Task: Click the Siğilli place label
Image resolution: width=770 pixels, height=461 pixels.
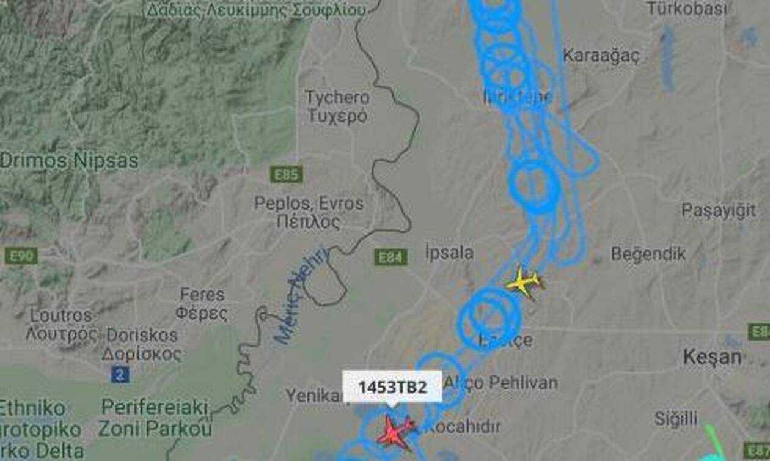Action: click(675, 419)
